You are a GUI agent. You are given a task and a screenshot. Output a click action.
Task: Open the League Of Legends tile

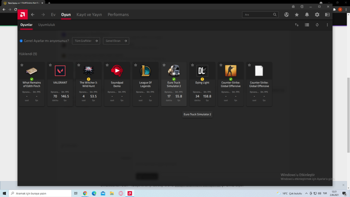(145, 84)
